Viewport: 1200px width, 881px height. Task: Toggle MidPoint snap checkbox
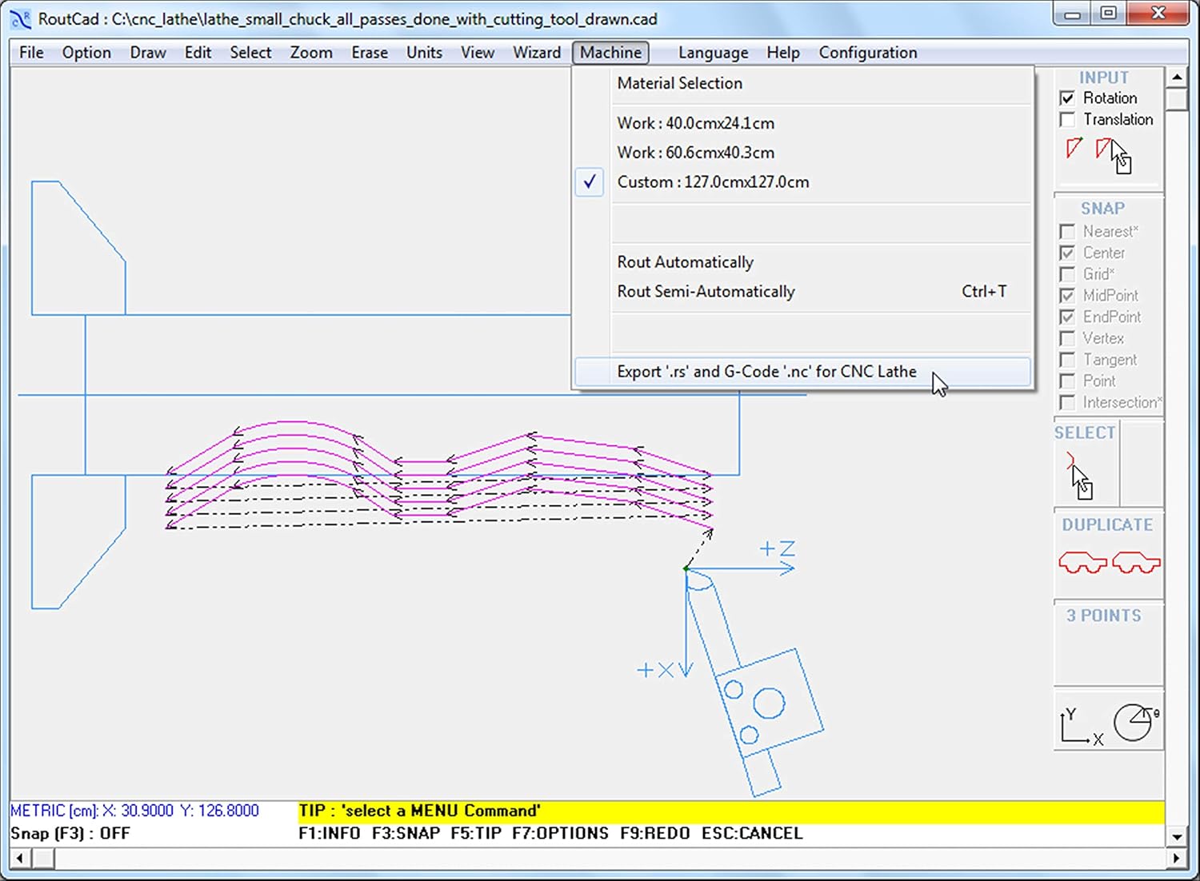point(1067,296)
